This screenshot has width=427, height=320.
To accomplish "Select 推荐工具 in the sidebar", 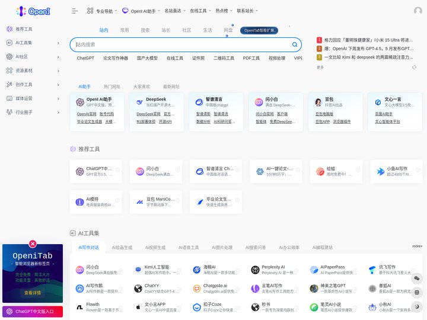I will (x=24, y=29).
